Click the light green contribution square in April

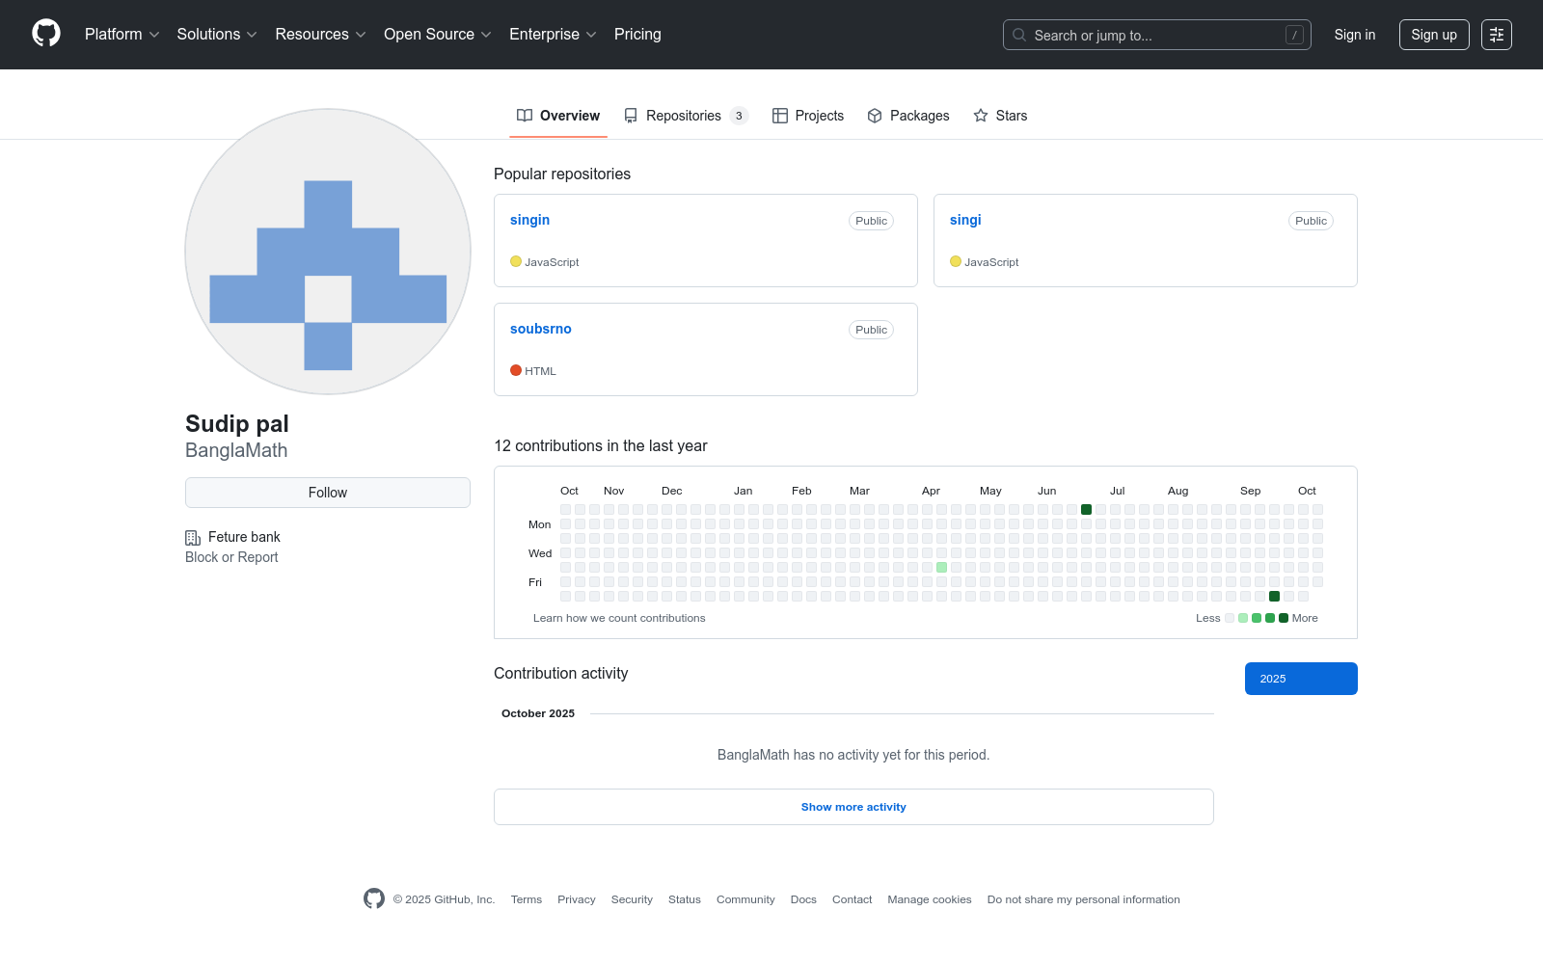tap(941, 567)
